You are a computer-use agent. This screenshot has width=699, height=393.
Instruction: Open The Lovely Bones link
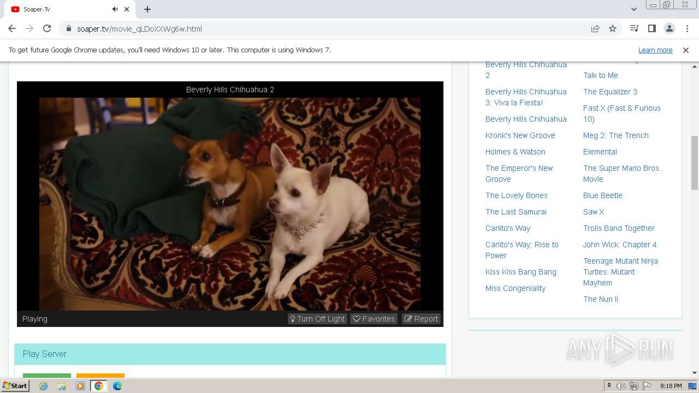[517, 195]
